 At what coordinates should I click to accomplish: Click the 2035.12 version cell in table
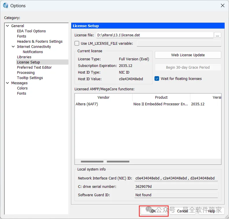tap(198, 104)
